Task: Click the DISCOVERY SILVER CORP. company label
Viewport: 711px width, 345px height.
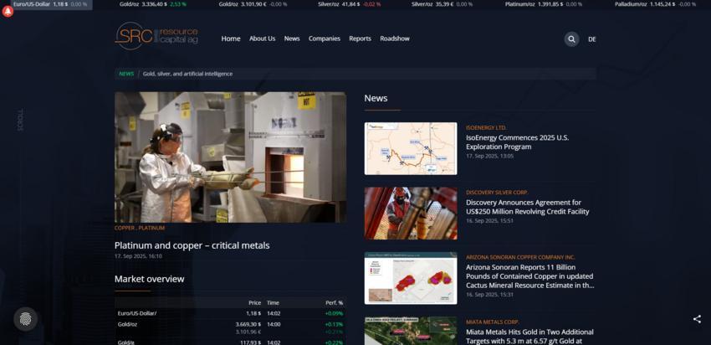Action: (x=497, y=193)
